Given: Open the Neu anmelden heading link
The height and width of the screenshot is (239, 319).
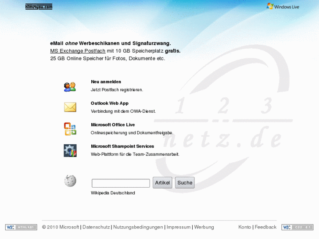Looking at the screenshot, I should [106, 82].
